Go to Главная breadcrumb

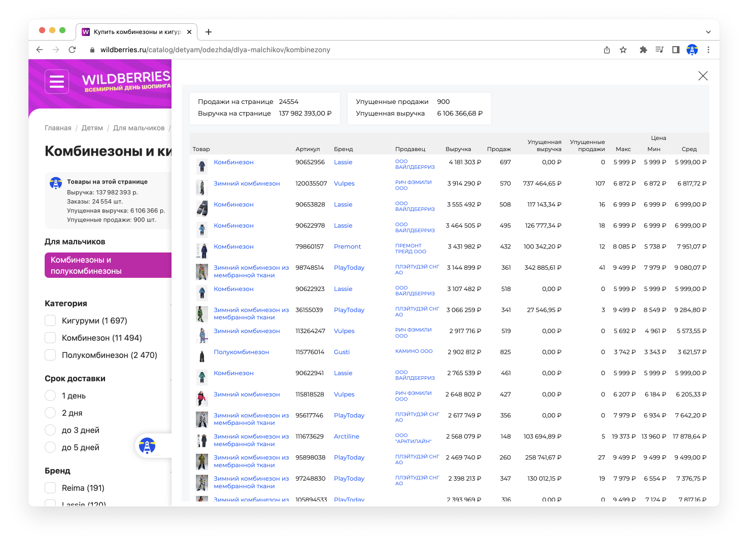pos(58,128)
